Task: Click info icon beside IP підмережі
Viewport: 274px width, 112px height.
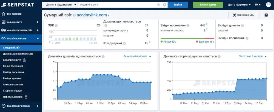Action: pyautogui.click(x=124, y=43)
